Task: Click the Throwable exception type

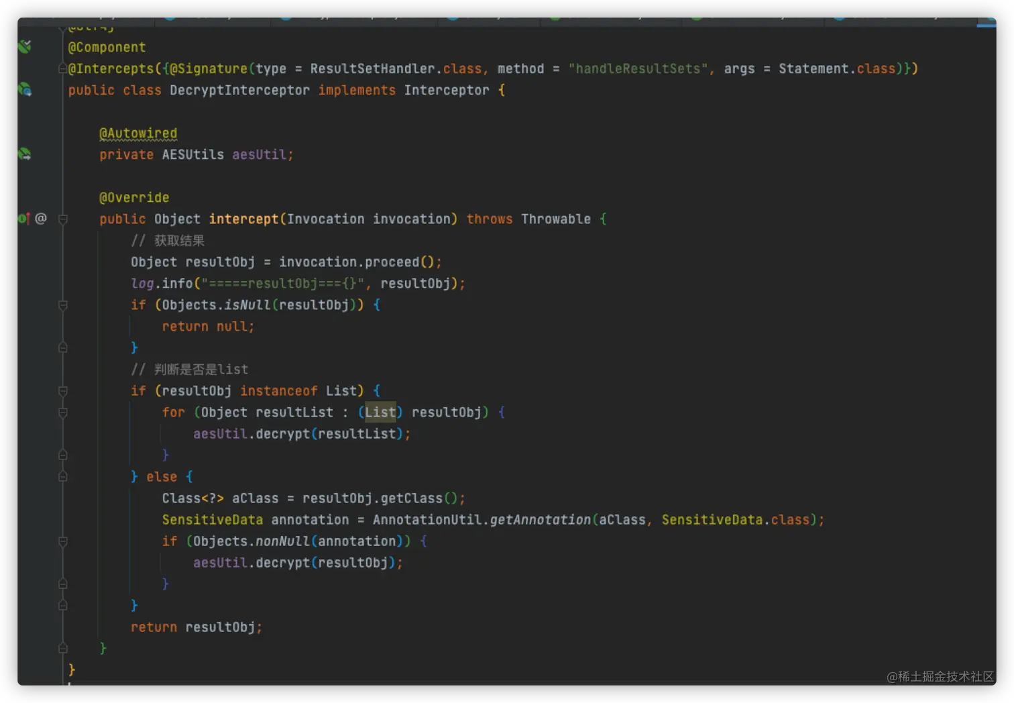Action: [x=556, y=219]
